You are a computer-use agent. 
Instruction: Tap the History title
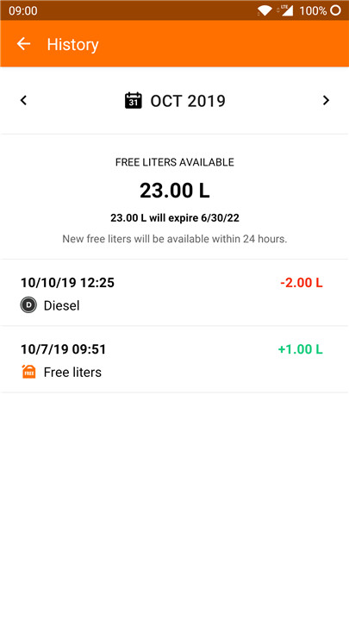pyautogui.click(x=72, y=44)
